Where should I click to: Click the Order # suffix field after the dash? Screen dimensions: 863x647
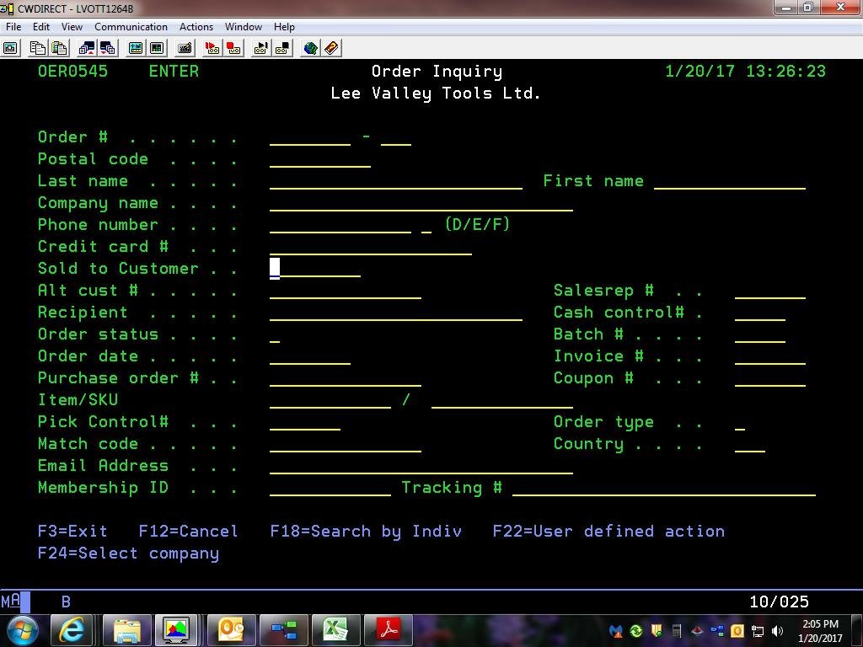[x=396, y=137]
